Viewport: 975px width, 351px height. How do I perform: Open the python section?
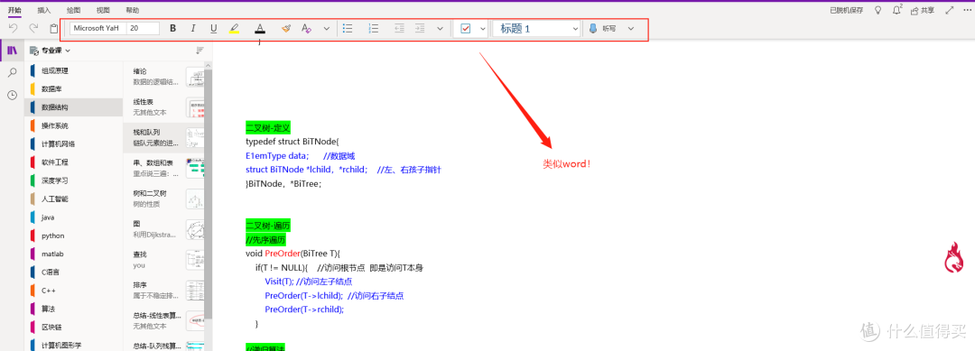73,236
